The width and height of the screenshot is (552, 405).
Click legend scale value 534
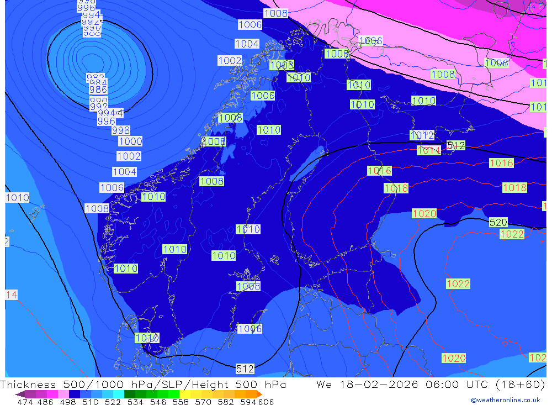pyautogui.click(x=136, y=402)
